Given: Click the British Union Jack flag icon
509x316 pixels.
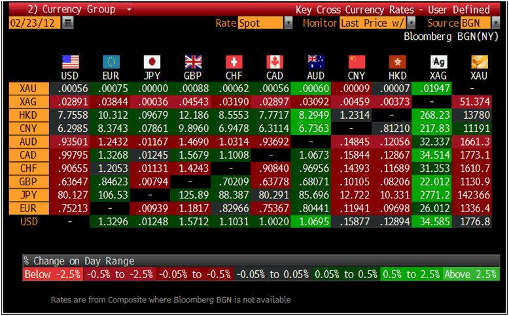Looking at the screenshot, I should point(193,61).
